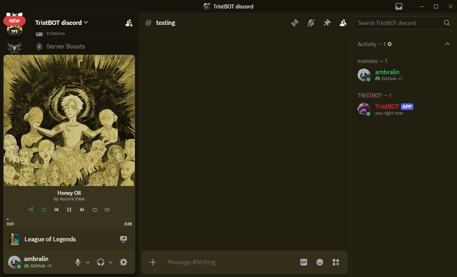This screenshot has height=277, width=457.
Task: Click the artist name Aurora View
Action: (72, 199)
